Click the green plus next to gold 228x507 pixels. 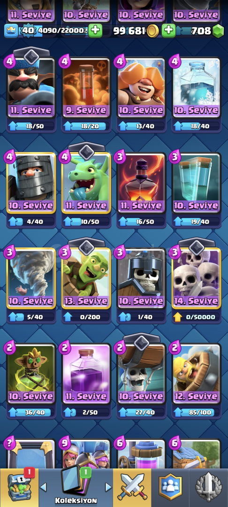(x=168, y=31)
